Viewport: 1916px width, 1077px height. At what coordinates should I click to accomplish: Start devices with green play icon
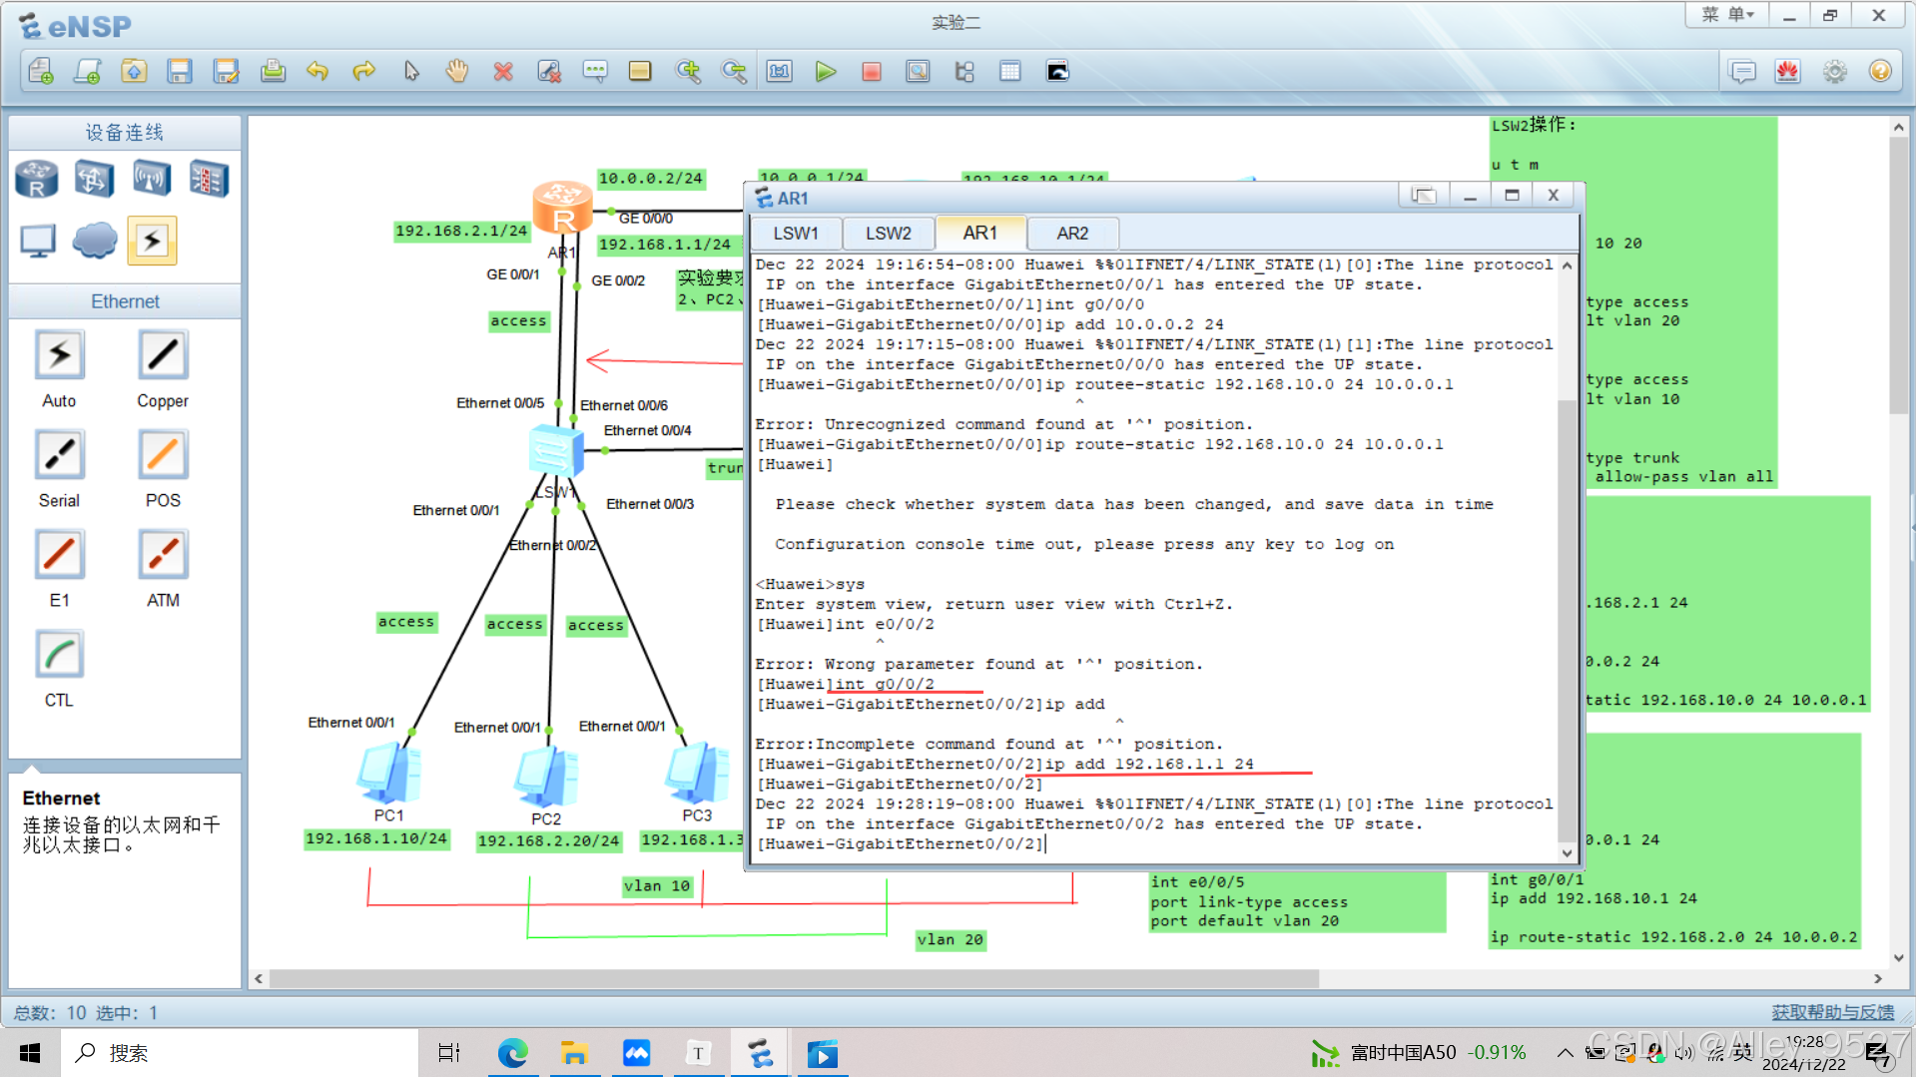point(826,71)
